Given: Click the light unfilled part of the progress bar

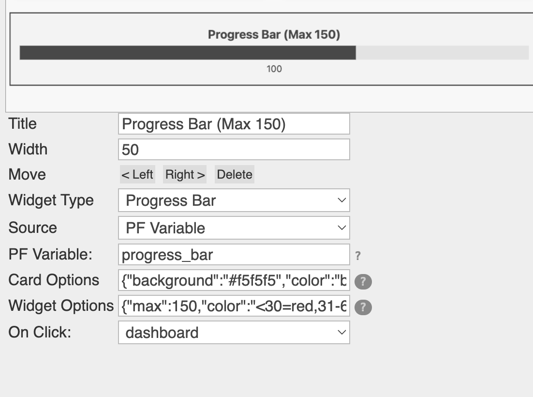Looking at the screenshot, I should click(442, 53).
